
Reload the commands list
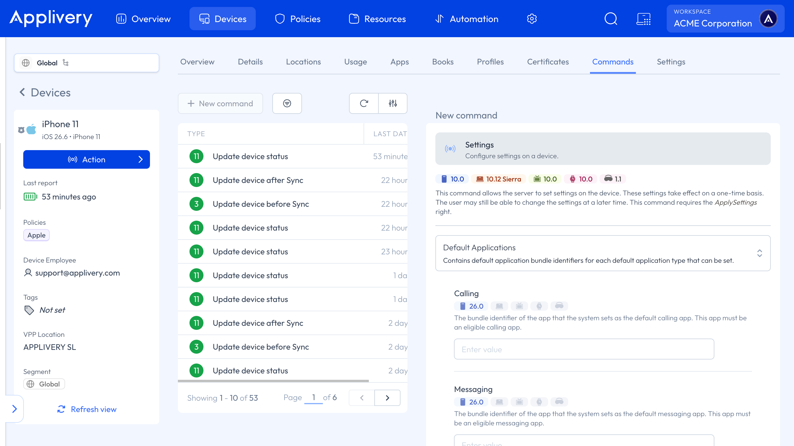[364, 103]
